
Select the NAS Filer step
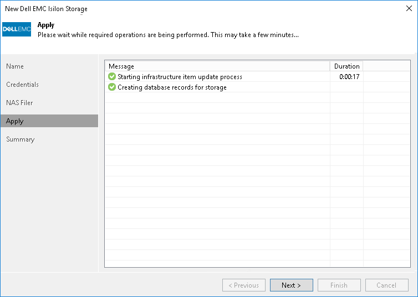click(19, 103)
